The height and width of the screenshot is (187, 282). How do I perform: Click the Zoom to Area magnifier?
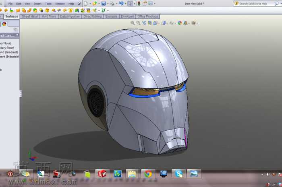coord(138,23)
